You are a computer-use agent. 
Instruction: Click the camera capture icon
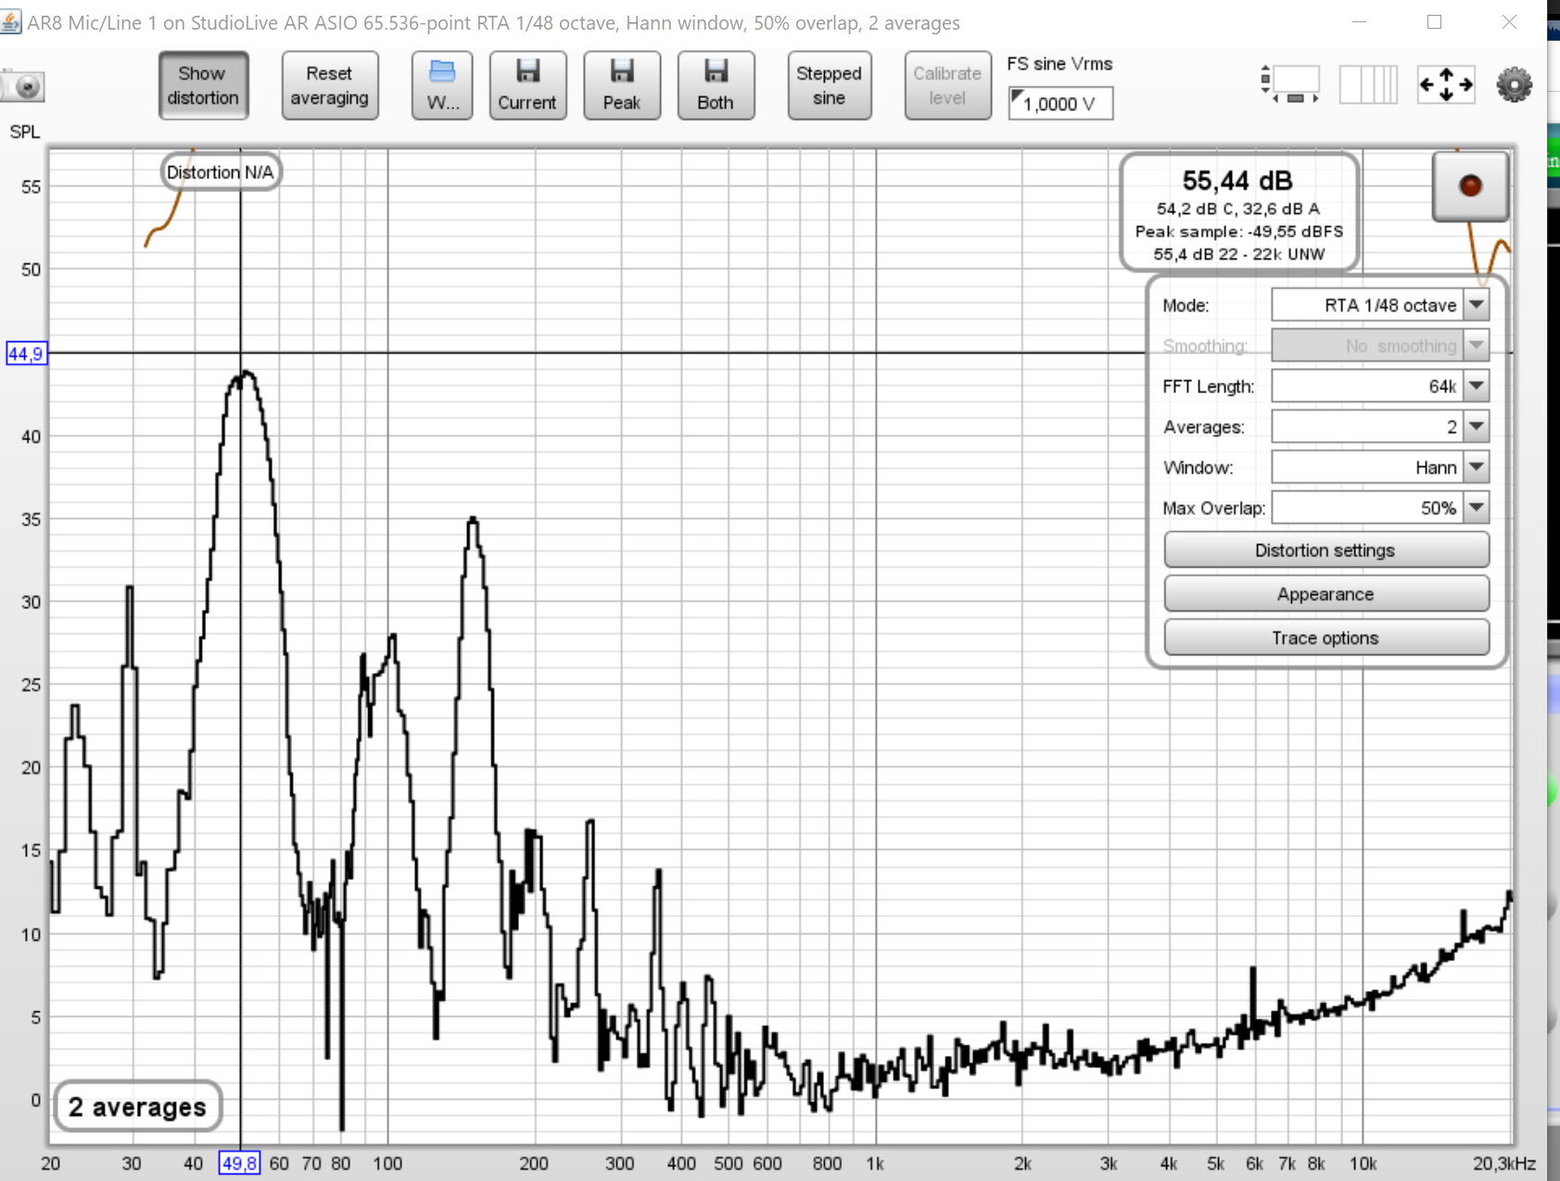[x=22, y=86]
